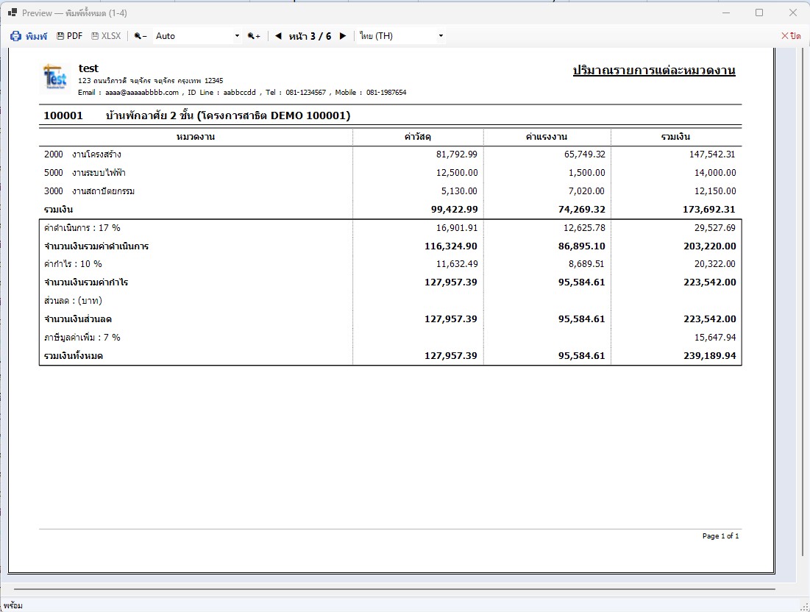This screenshot has height=612, width=810.
Task: Close preview with red ปิด button
Action: (791, 36)
